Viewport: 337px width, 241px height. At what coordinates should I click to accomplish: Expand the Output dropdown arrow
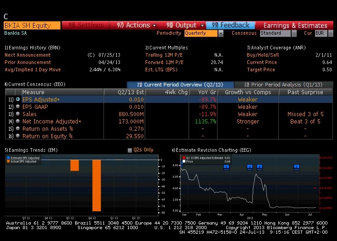[x=202, y=26]
